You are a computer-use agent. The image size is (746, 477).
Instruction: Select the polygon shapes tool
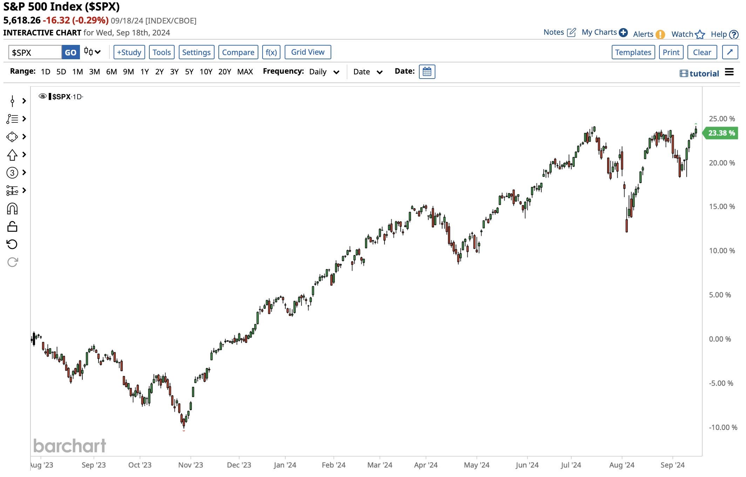12,137
